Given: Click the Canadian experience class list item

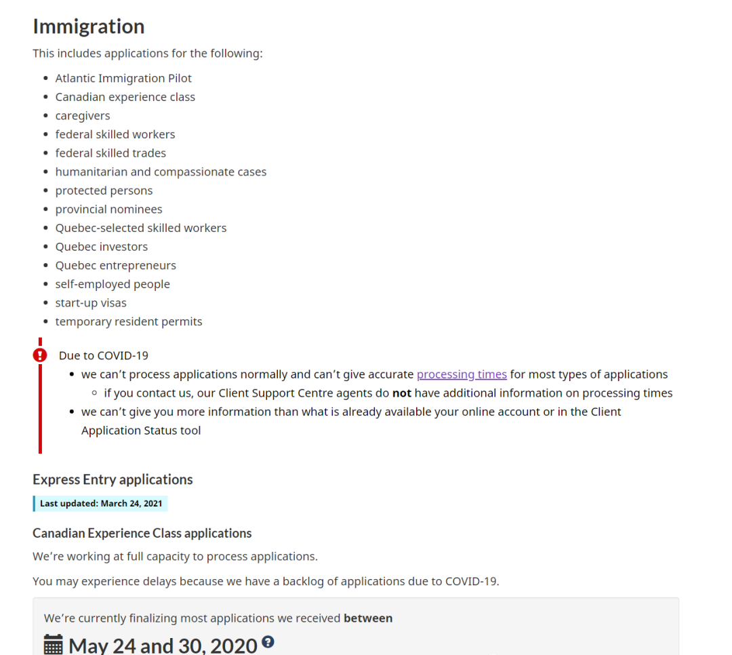Looking at the screenshot, I should coord(125,97).
